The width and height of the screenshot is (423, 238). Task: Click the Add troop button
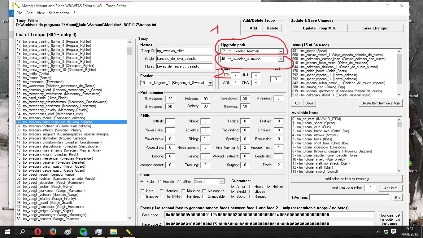pos(253,28)
